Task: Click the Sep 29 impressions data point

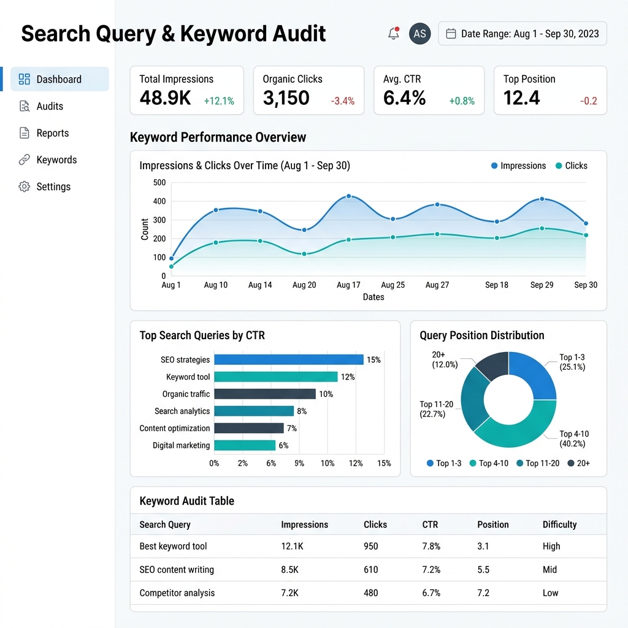Action: [x=542, y=199]
